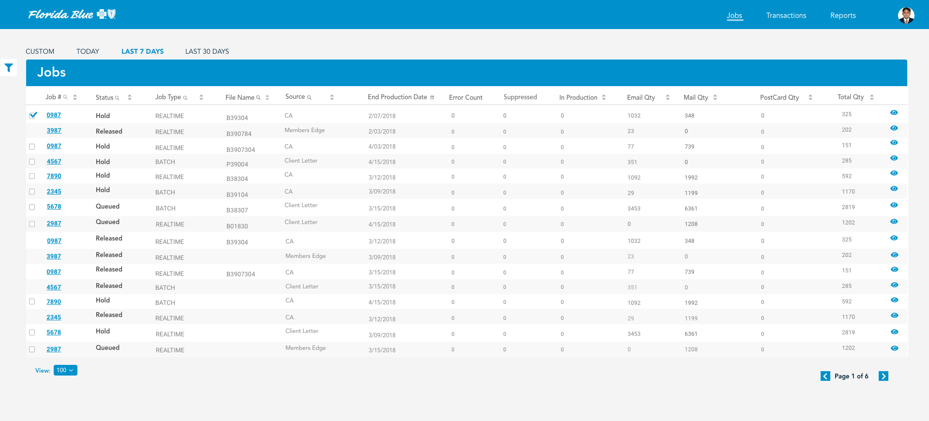This screenshot has width=929, height=421.
Task: Check the box for file B01830
Action: click(32, 224)
